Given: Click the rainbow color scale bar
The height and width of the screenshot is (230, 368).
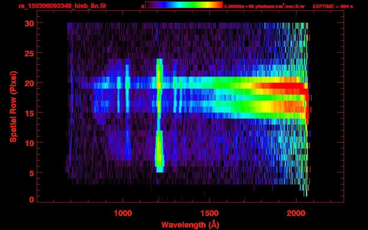Looking at the screenshot, I should [x=184, y=5].
